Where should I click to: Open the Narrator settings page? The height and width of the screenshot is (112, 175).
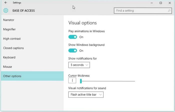pos(9,20)
